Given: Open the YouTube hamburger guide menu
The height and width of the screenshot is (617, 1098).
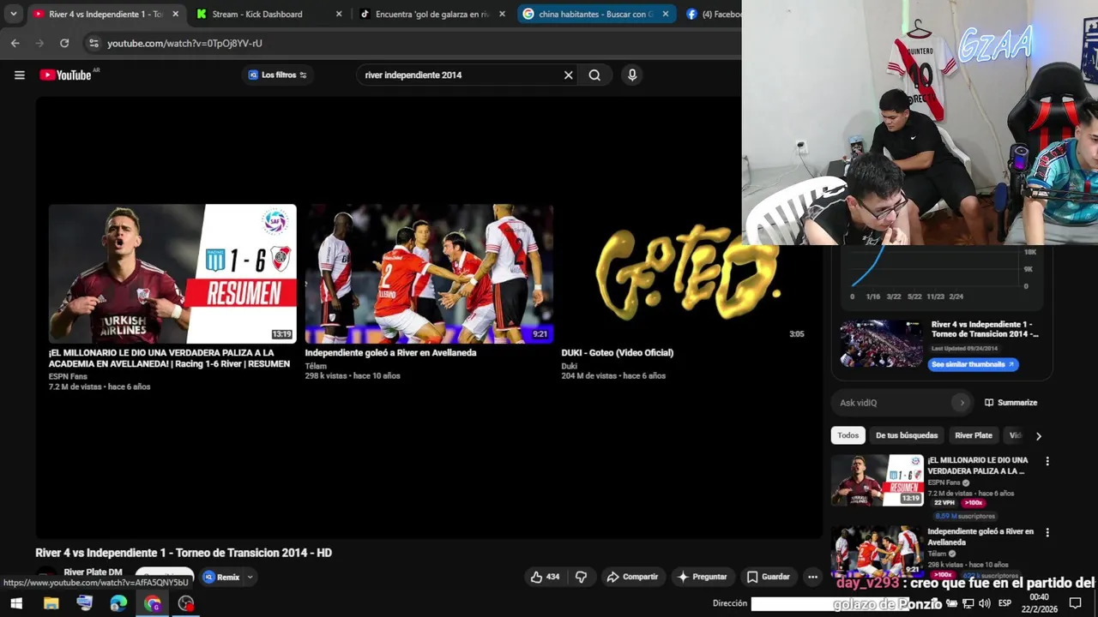Looking at the screenshot, I should [x=19, y=75].
